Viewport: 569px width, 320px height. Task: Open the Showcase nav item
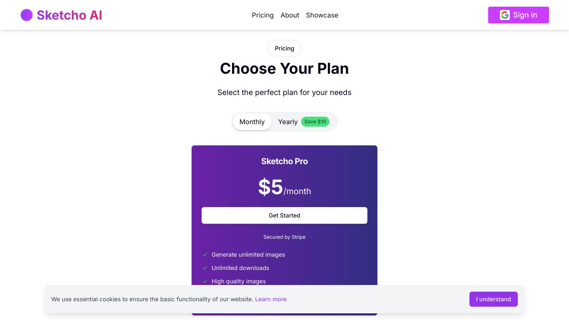(322, 15)
